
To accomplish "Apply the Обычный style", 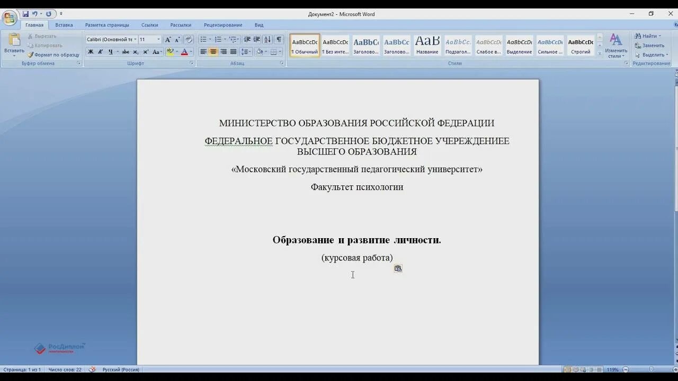I will (305, 46).
